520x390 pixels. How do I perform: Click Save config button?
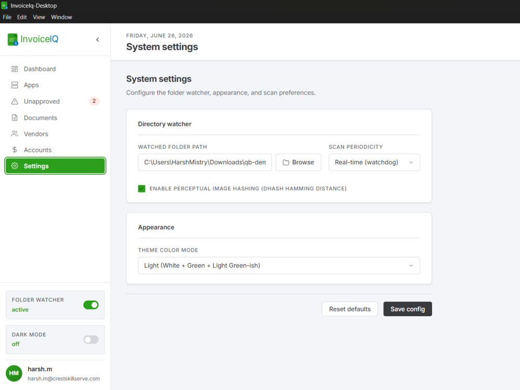click(x=408, y=309)
